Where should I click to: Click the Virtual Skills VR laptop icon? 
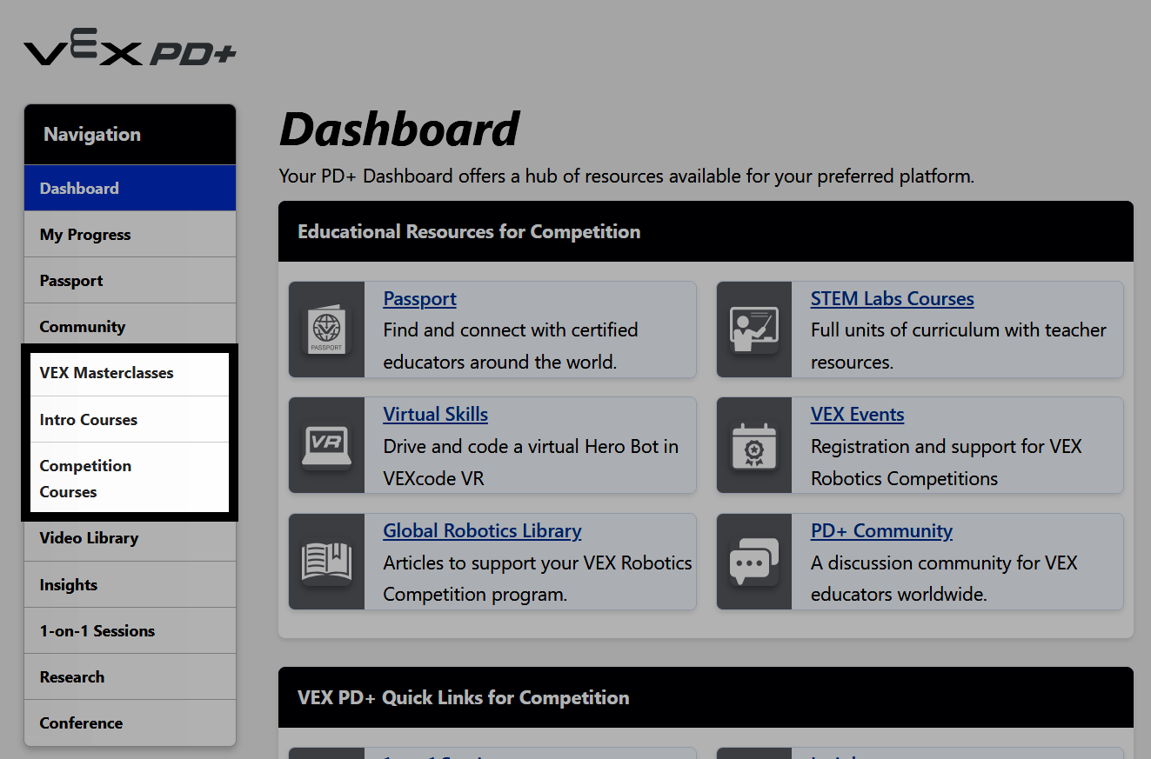click(327, 445)
